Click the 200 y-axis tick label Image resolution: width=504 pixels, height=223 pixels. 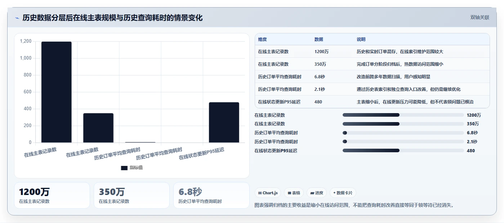pos(28,126)
